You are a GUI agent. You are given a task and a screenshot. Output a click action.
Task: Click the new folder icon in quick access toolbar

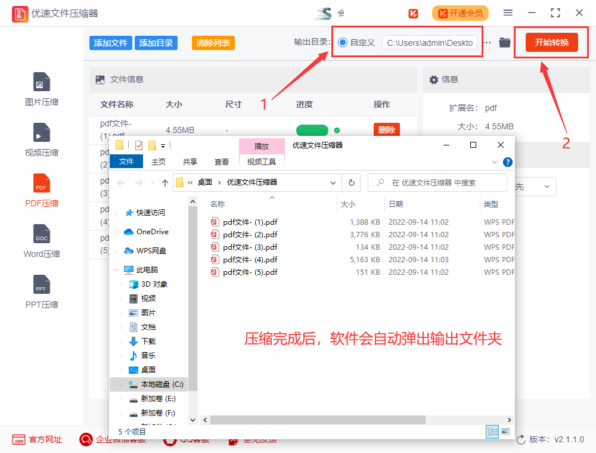(152, 145)
